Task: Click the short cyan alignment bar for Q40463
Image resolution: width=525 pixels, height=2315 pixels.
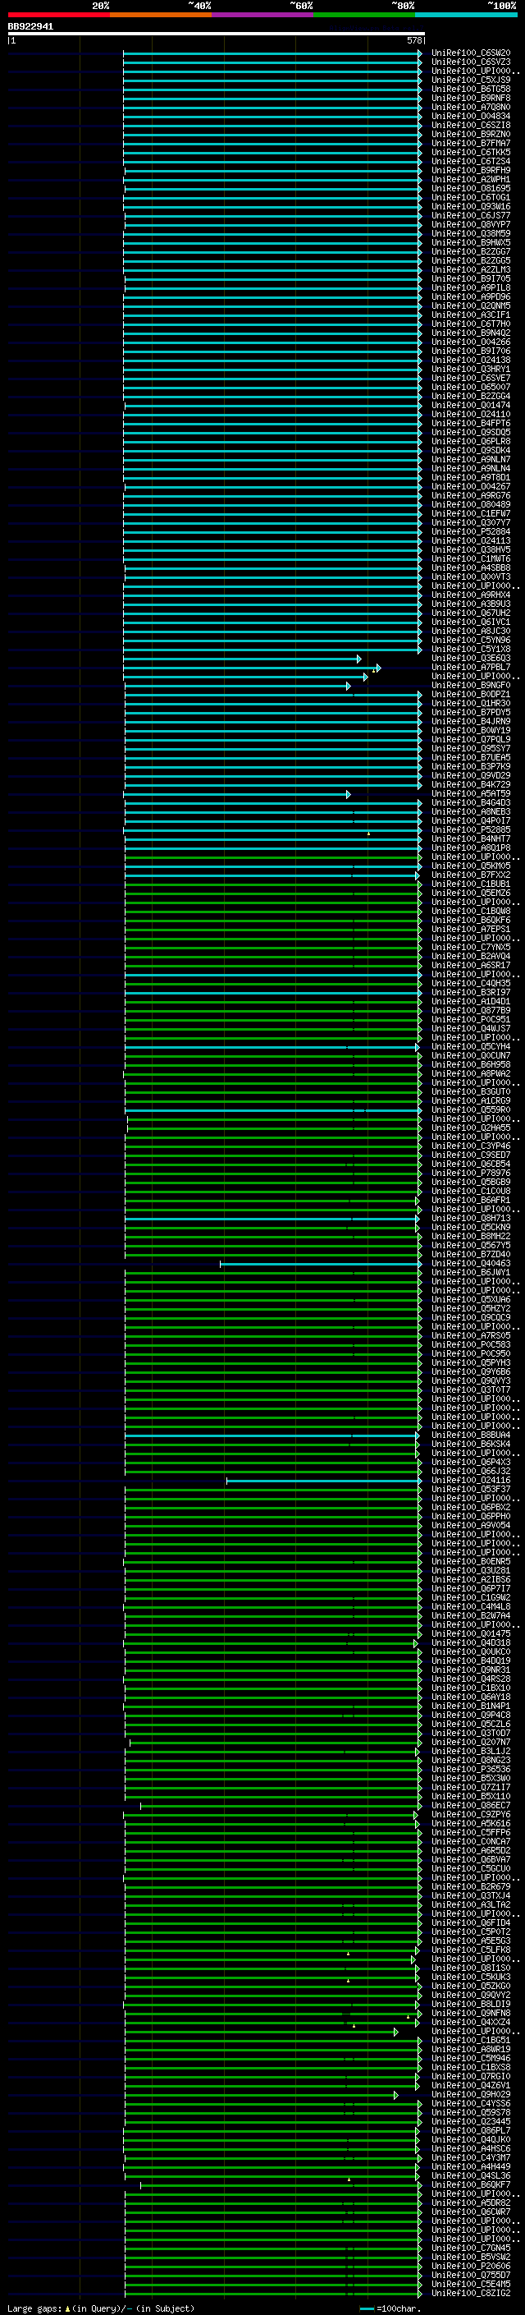Action: 321,1265
